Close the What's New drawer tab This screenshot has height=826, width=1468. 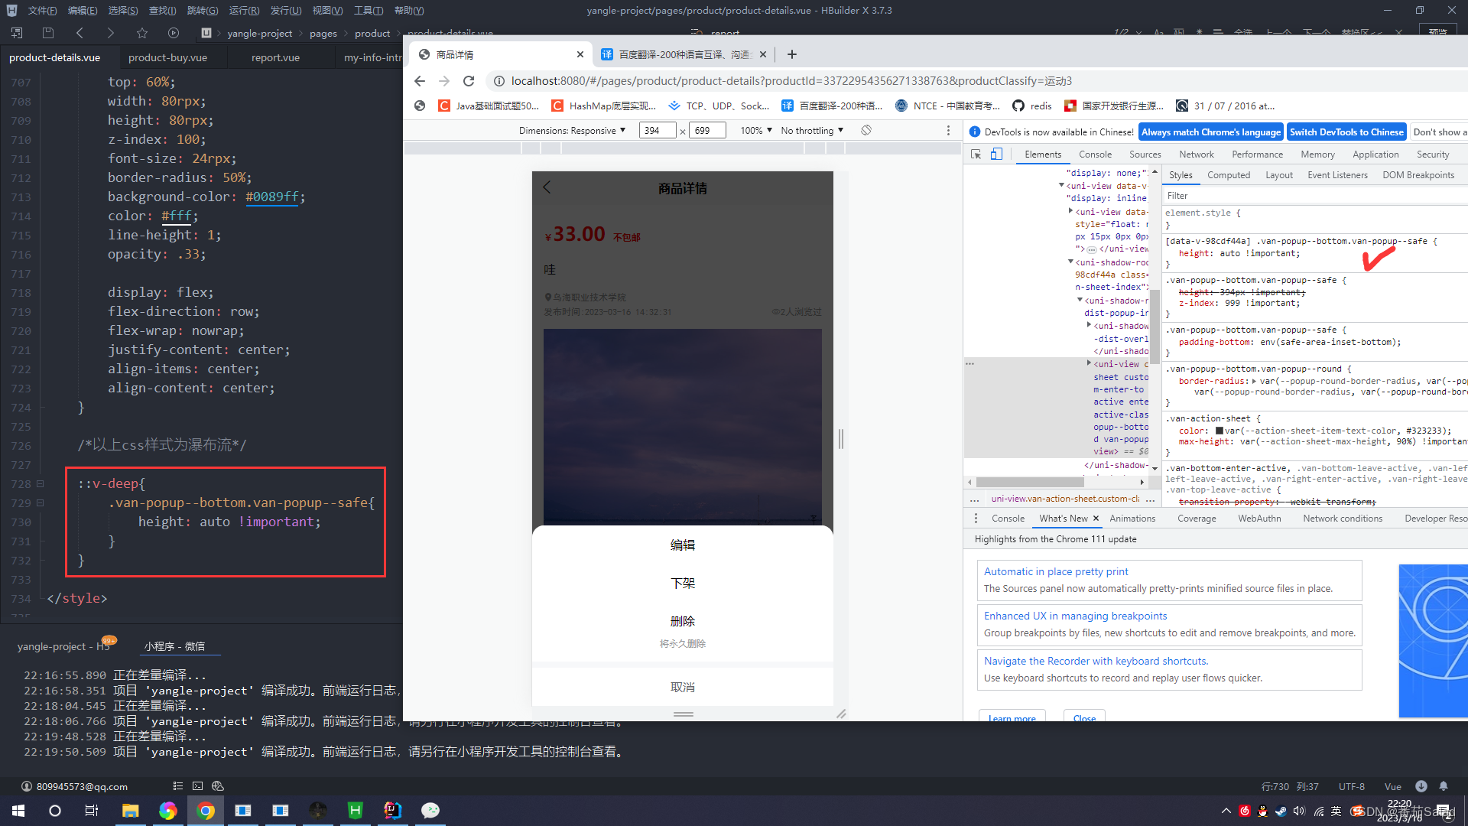pyautogui.click(x=1096, y=518)
